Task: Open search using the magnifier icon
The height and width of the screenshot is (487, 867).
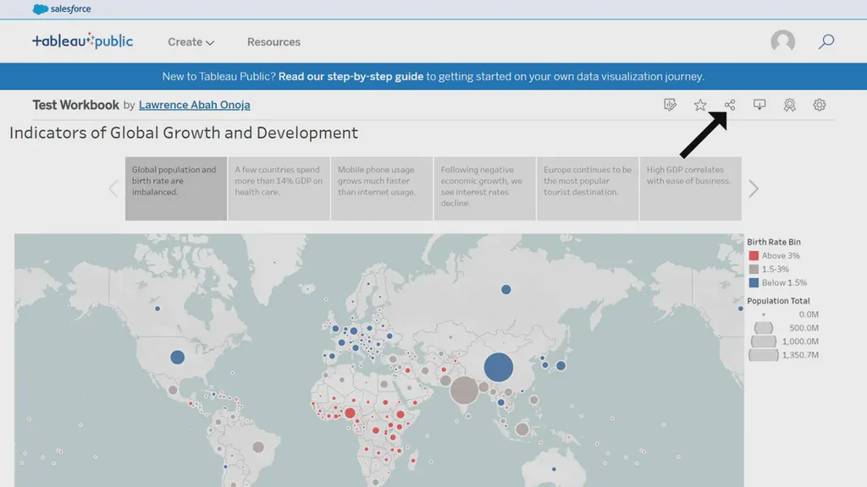Action: 826,41
